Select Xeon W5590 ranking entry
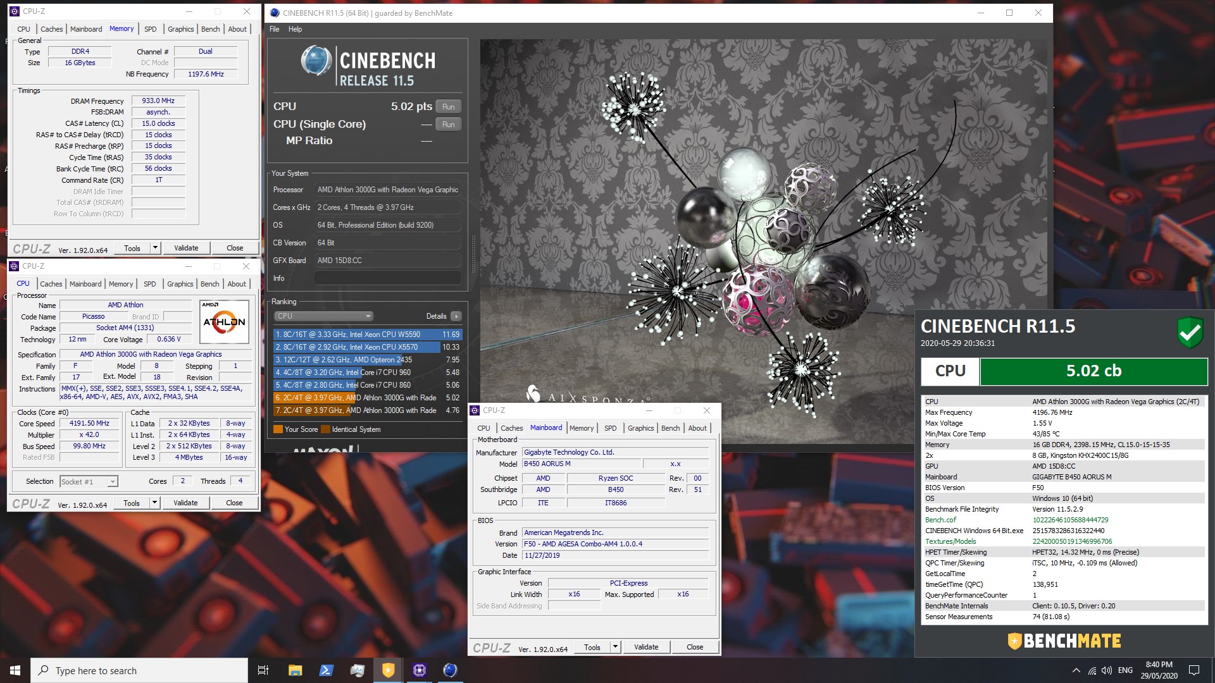The height and width of the screenshot is (683, 1215). [x=368, y=335]
